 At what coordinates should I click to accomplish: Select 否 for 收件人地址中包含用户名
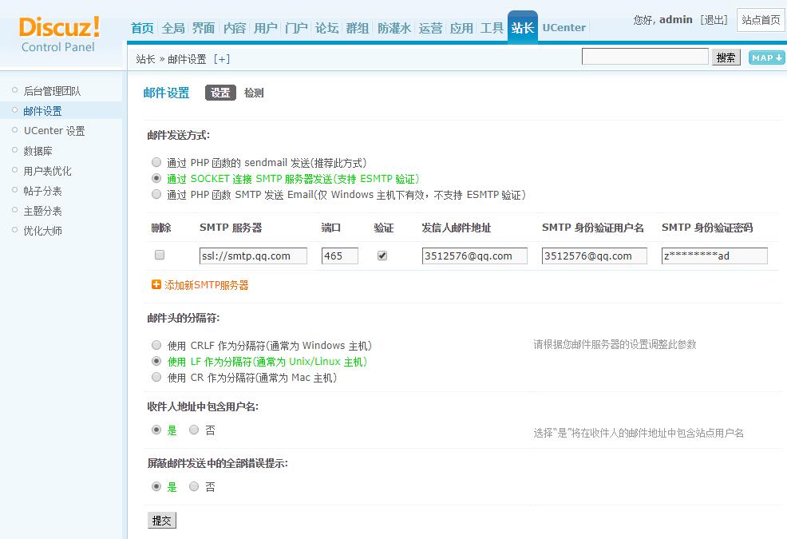(x=194, y=430)
